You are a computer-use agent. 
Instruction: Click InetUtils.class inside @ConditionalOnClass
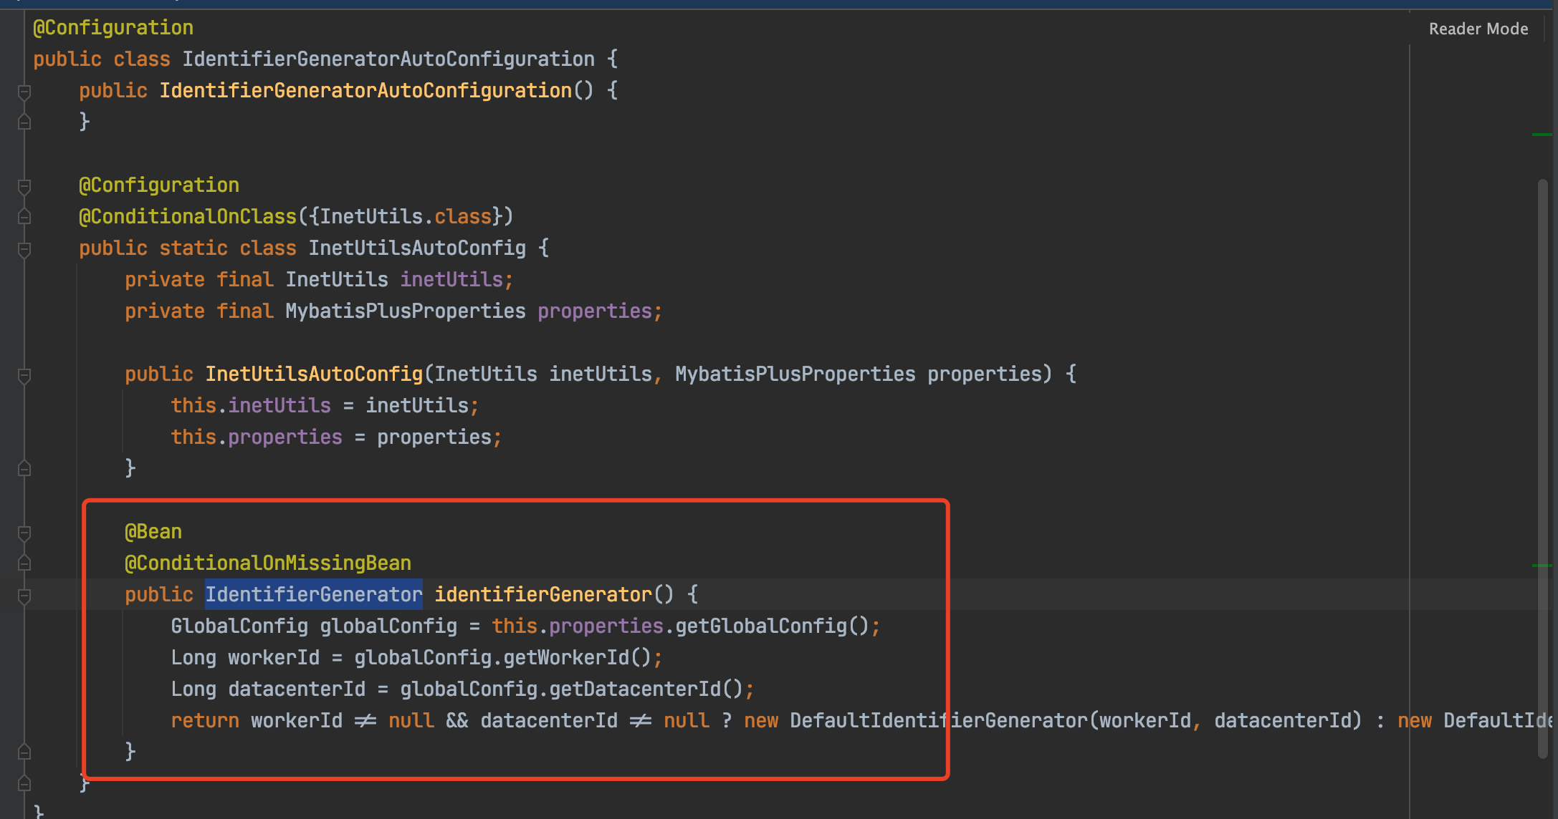(406, 216)
